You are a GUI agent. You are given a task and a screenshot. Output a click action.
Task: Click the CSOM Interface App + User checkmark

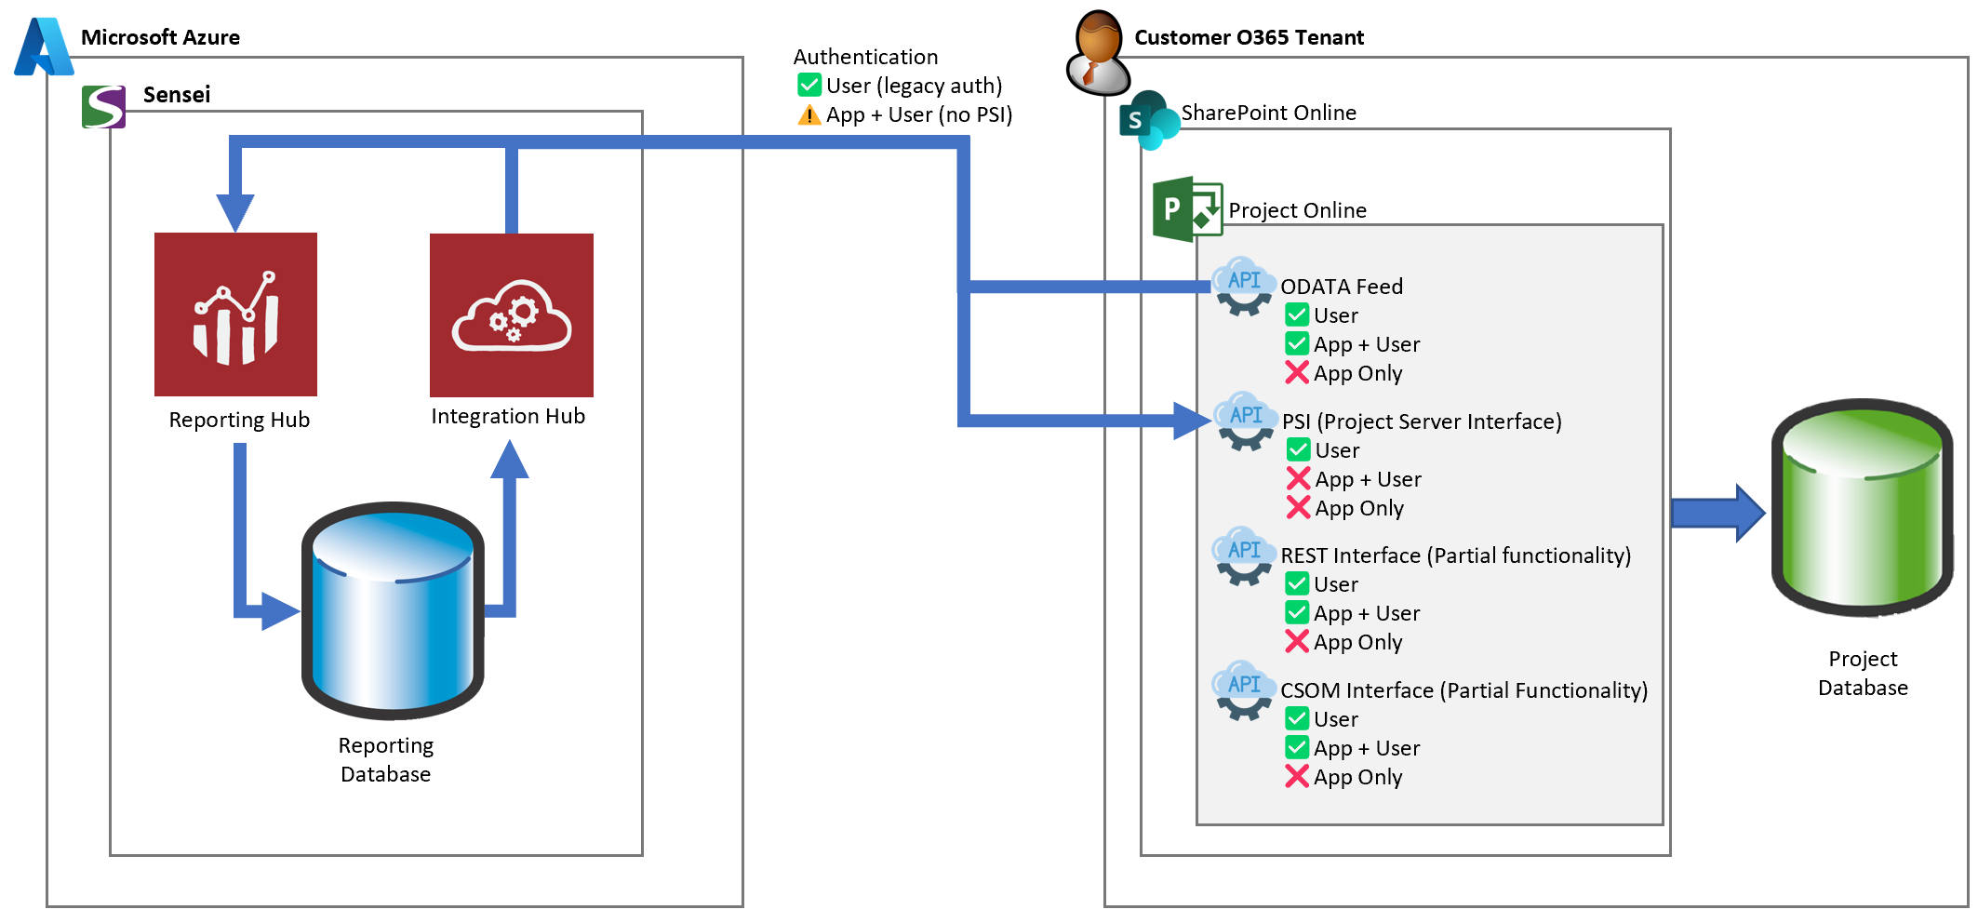(1297, 747)
